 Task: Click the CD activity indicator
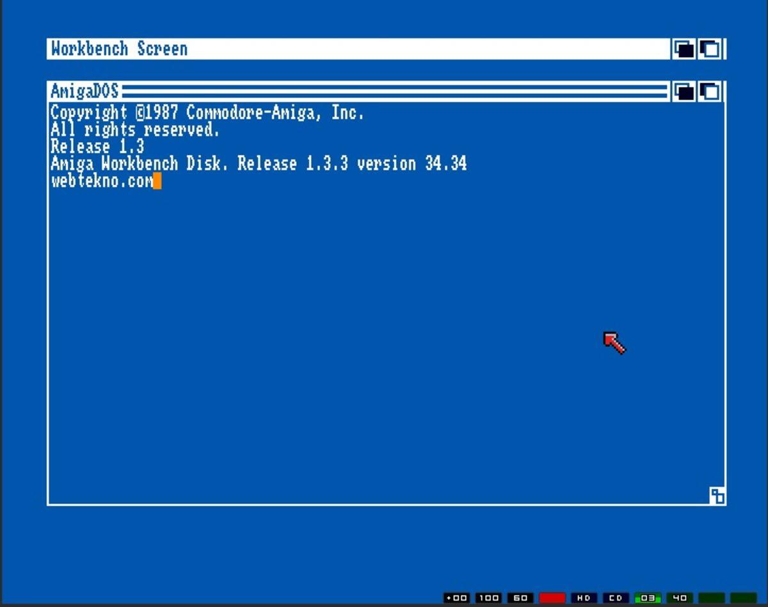pyautogui.click(x=616, y=598)
